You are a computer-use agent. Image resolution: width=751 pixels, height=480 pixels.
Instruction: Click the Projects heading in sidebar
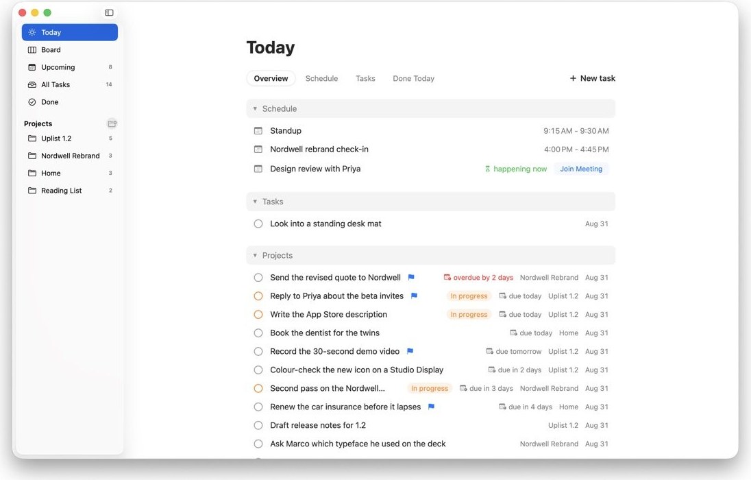38,123
